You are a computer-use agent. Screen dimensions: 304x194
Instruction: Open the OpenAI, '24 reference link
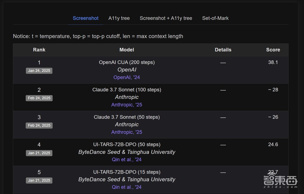pyautogui.click(x=126, y=77)
